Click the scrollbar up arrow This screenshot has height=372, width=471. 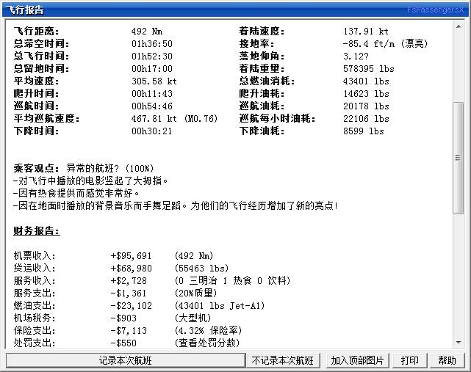[459, 27]
